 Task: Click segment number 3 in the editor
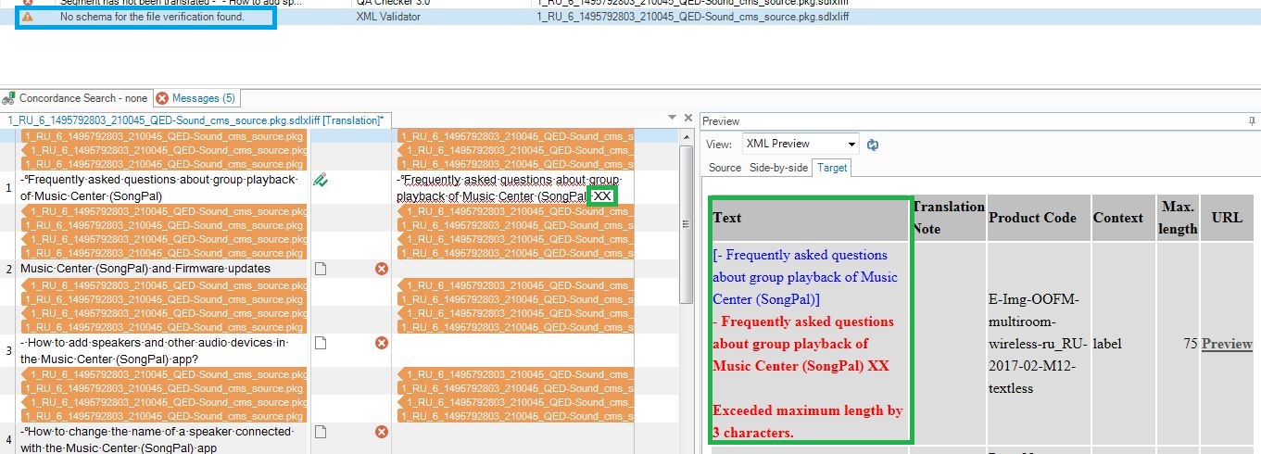[8, 350]
